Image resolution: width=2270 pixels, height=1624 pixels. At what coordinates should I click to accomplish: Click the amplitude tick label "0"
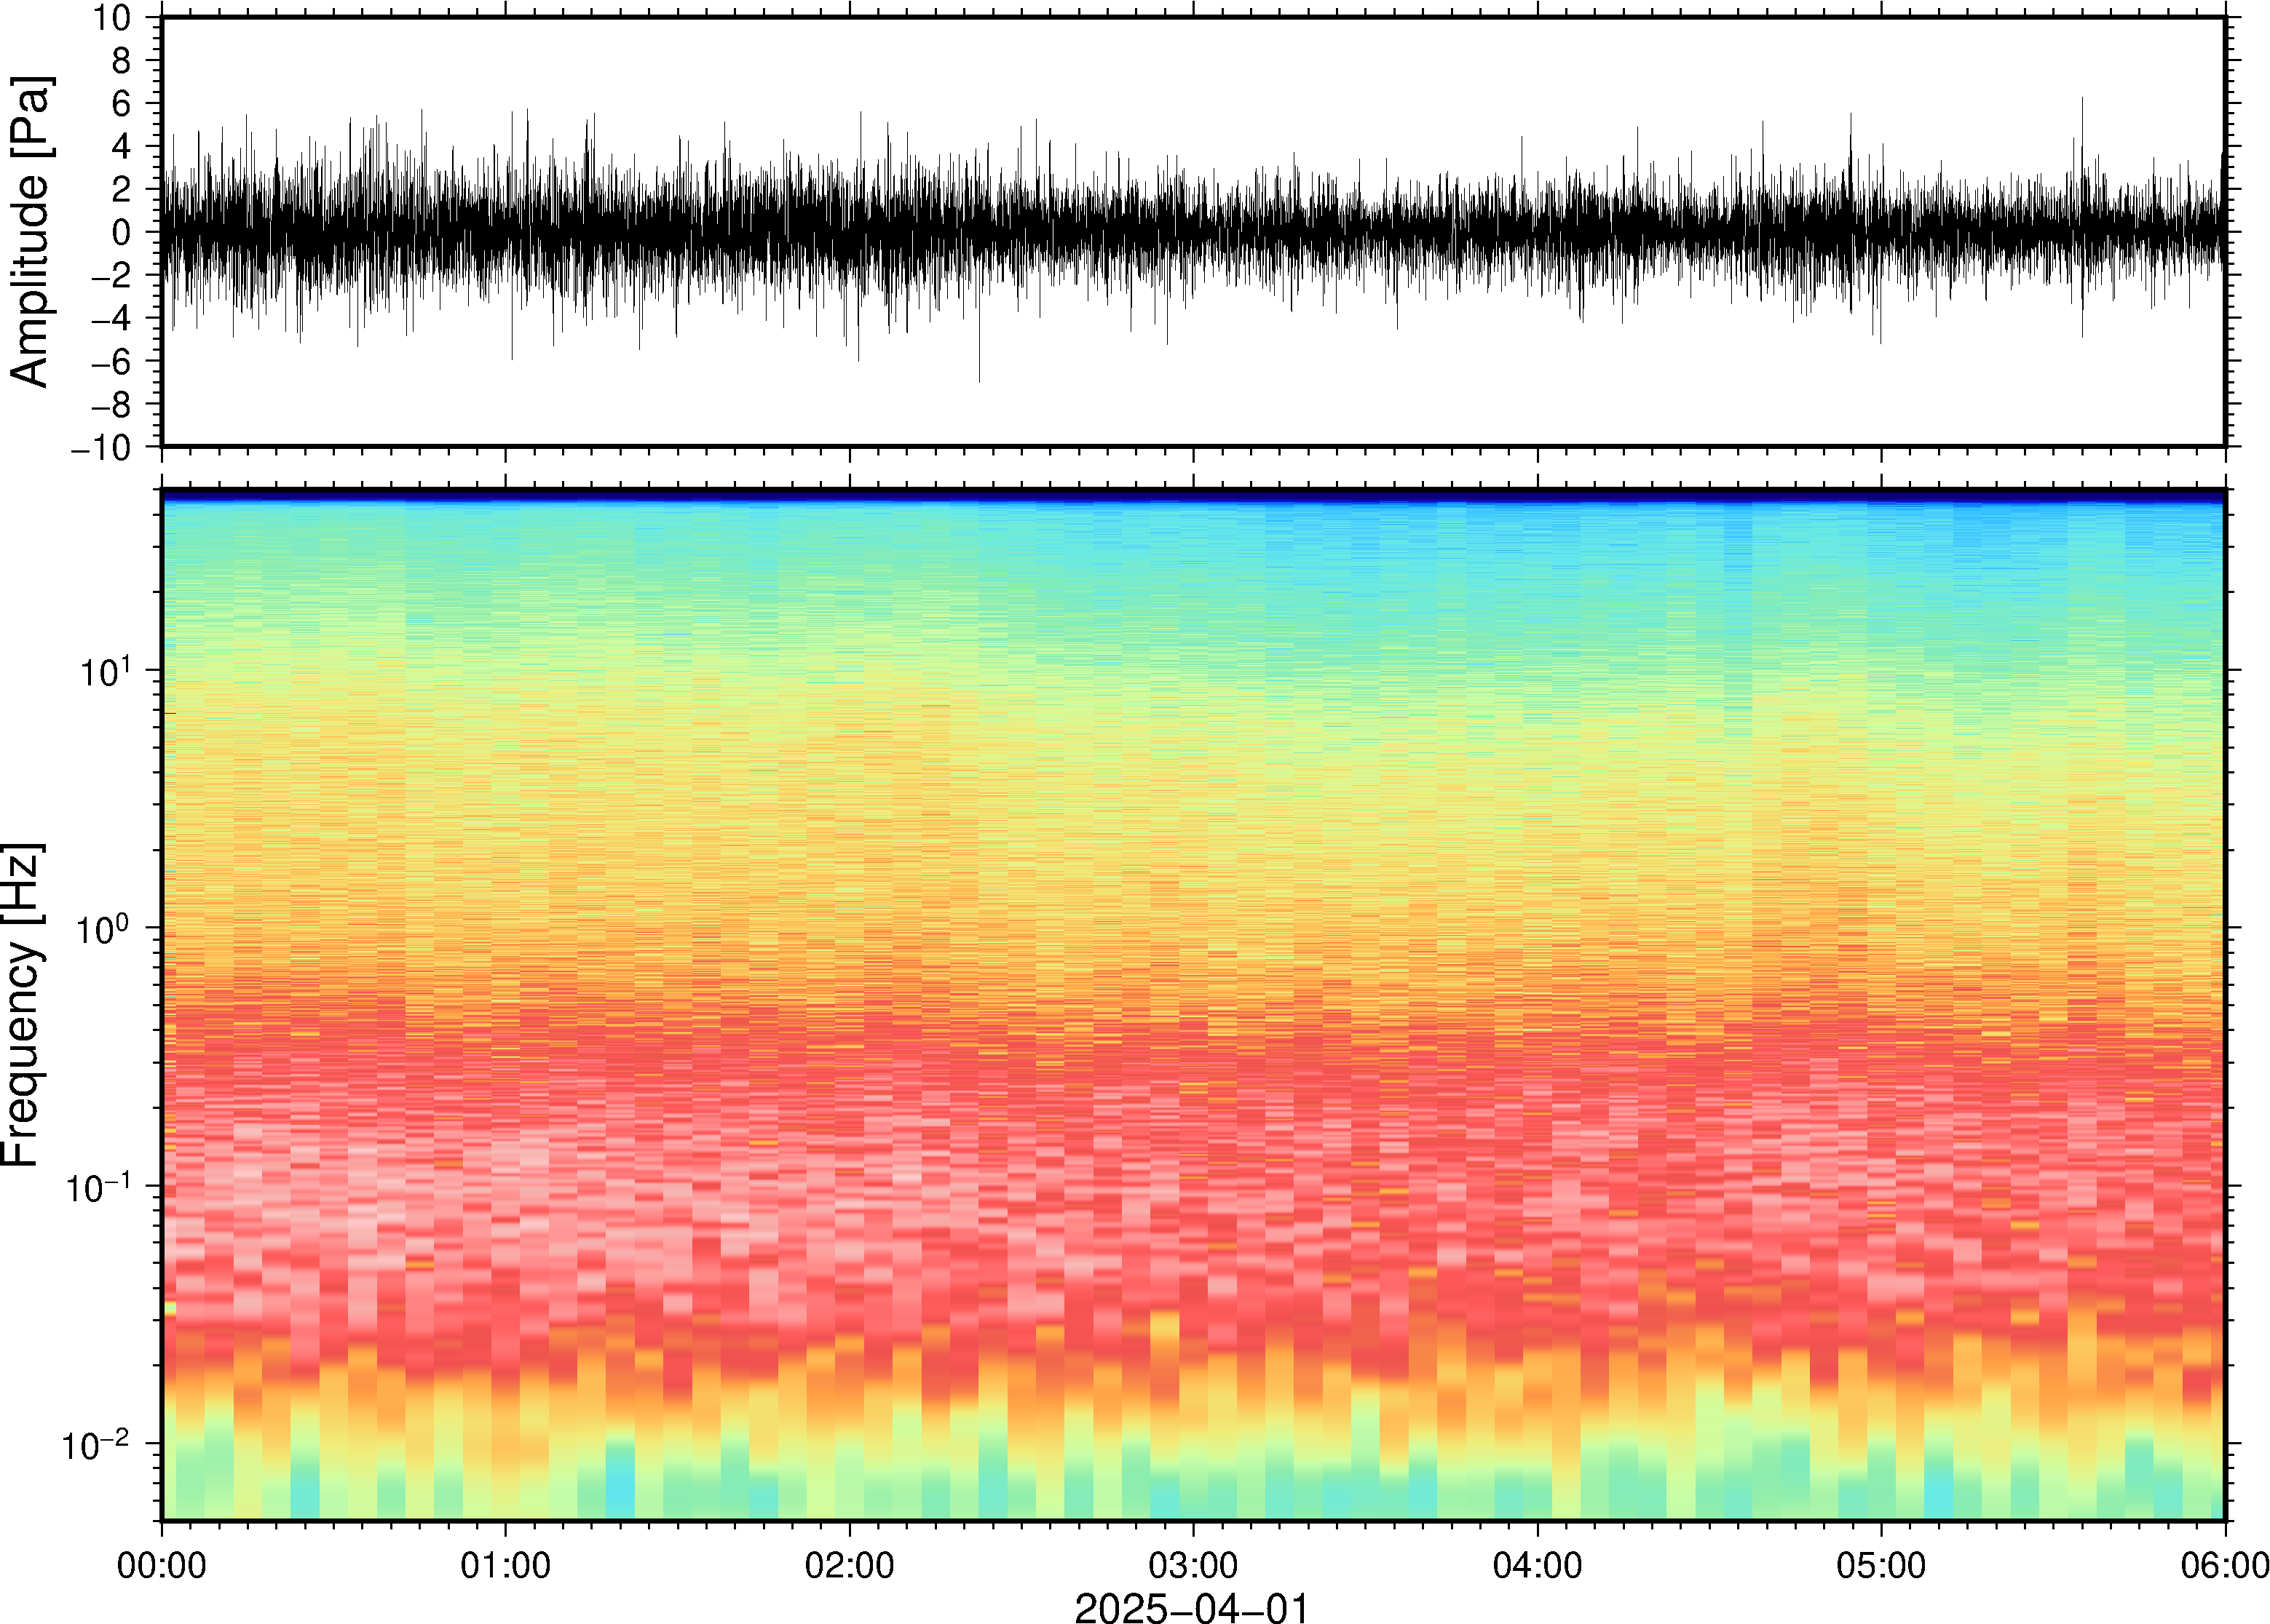[x=121, y=233]
